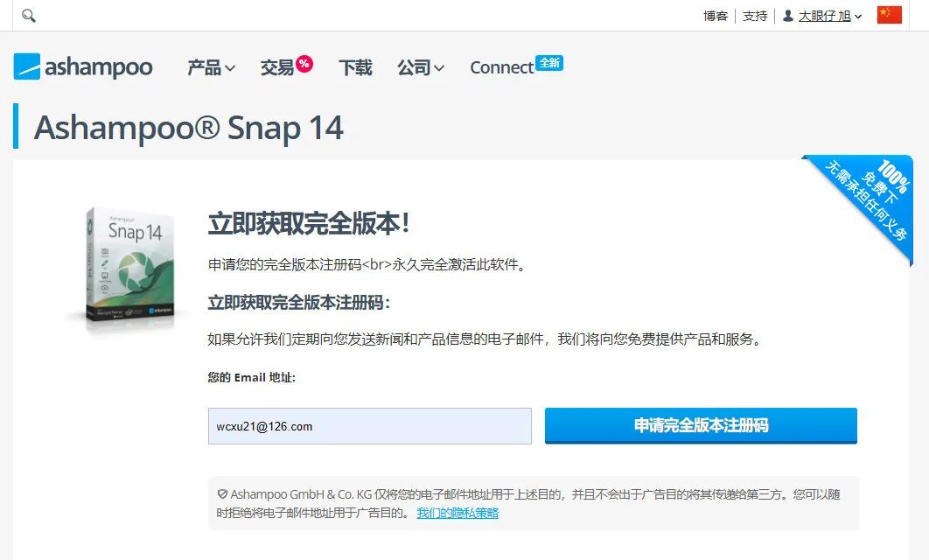Open the 大眼仔 旭 account dropdown
Image resolution: width=929 pixels, height=560 pixels.
[x=830, y=16]
